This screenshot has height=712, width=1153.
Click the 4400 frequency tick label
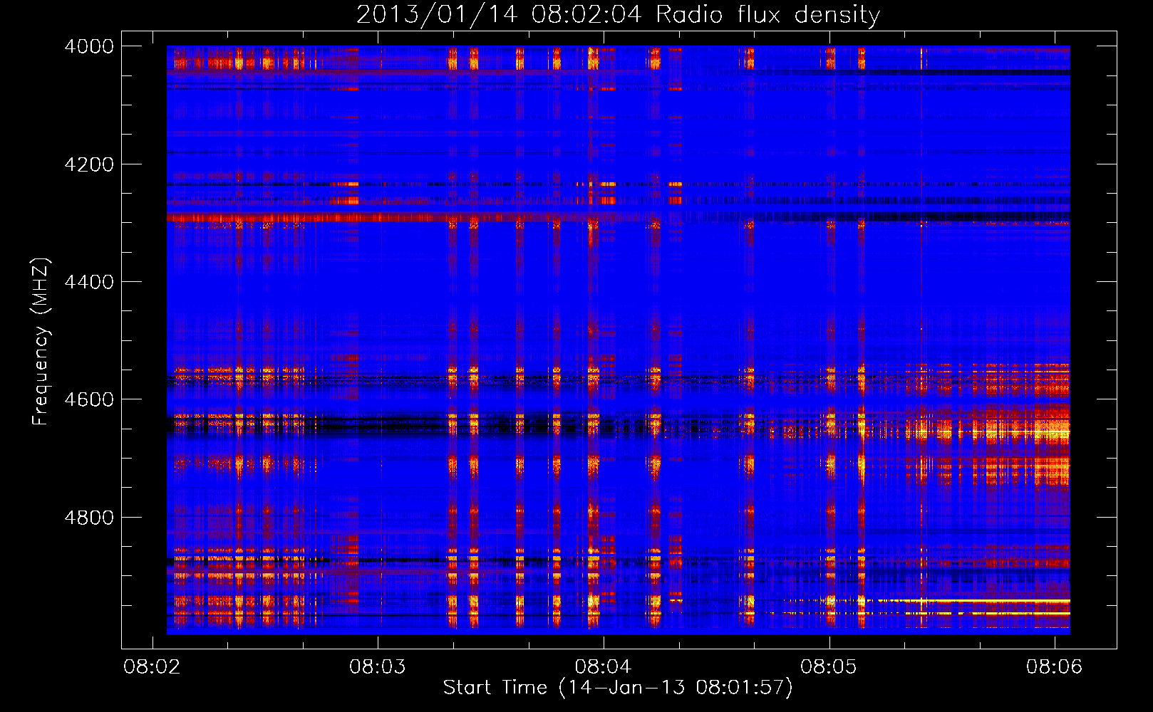(x=89, y=282)
